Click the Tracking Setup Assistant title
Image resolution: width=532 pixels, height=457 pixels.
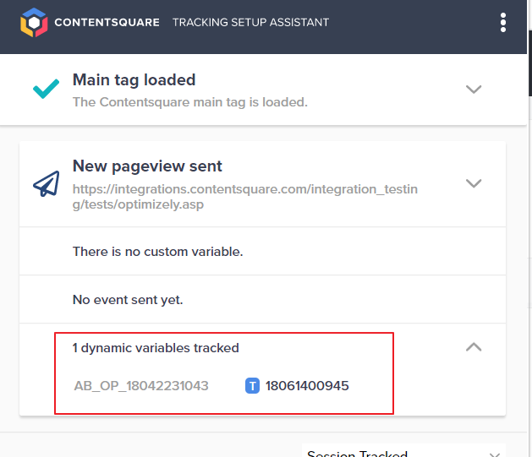pyautogui.click(x=250, y=22)
